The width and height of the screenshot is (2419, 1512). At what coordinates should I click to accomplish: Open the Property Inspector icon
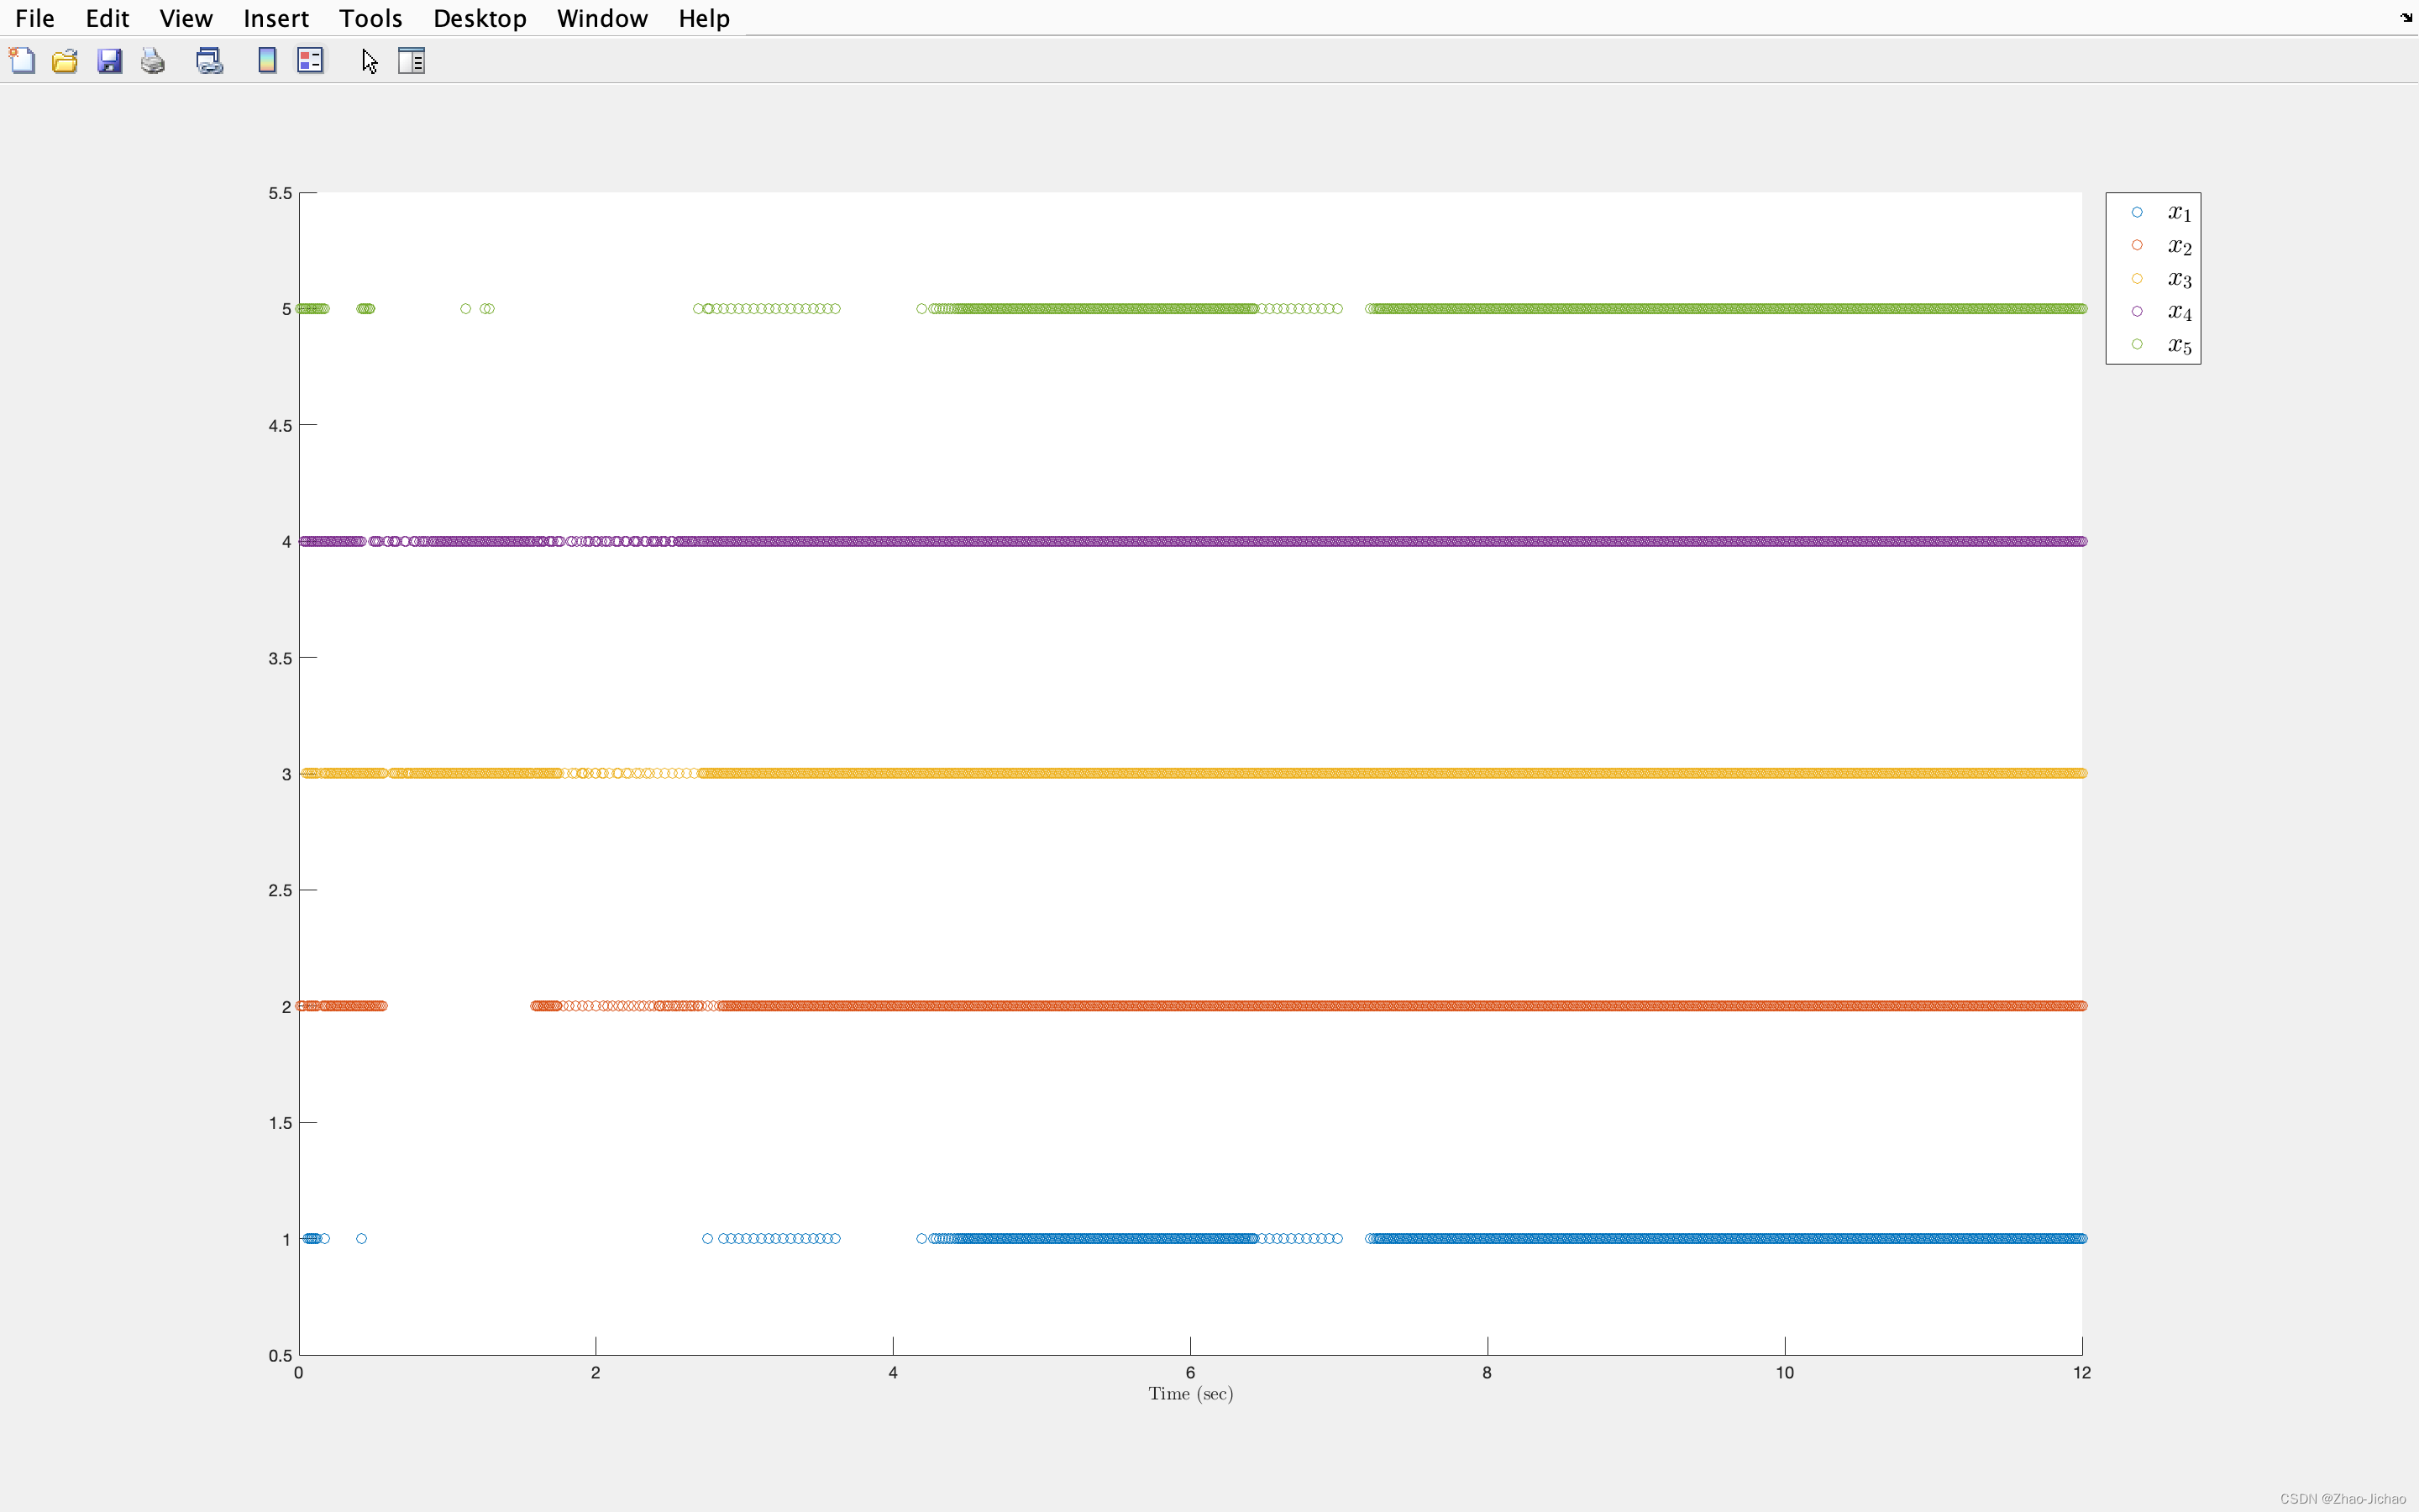pos(412,61)
